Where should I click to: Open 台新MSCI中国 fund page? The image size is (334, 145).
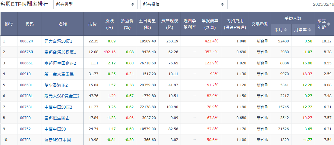coord(58,140)
